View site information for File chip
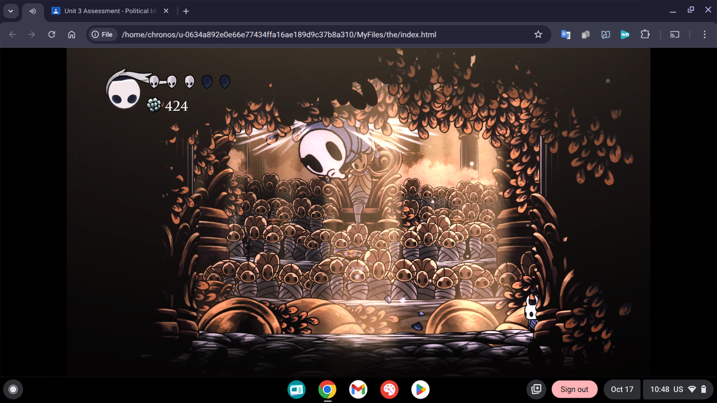 click(102, 35)
